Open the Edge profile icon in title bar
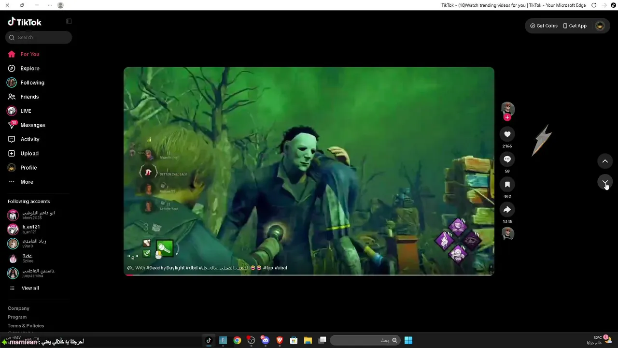 60,5
